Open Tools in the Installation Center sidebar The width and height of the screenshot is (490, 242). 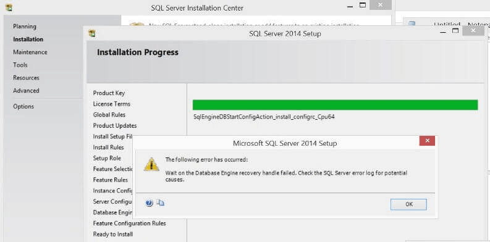(x=20, y=65)
